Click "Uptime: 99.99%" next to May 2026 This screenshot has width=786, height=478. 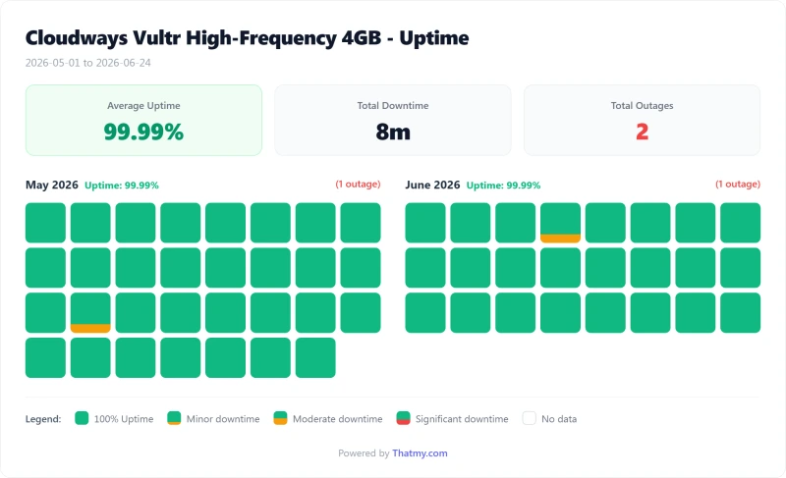coord(121,186)
